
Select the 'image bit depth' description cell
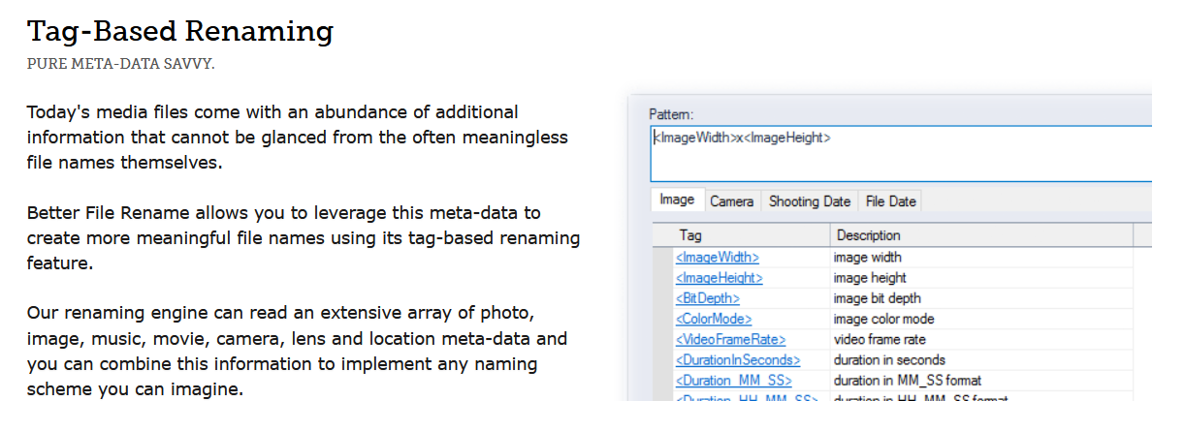click(878, 298)
